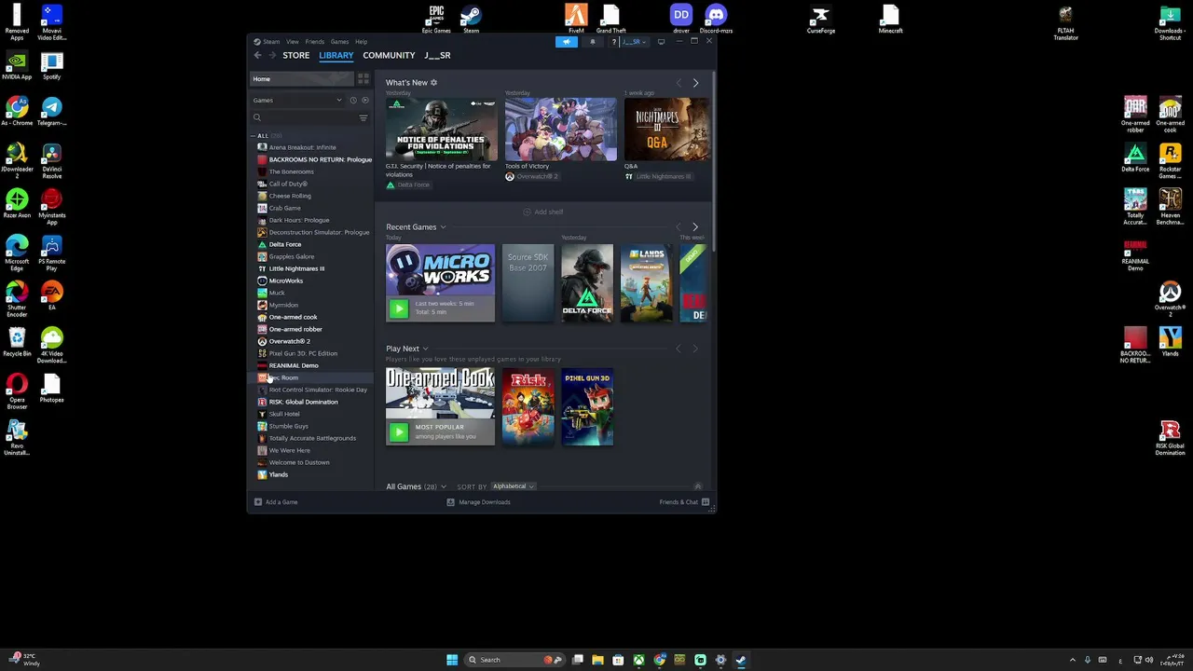Image resolution: width=1193 pixels, height=671 pixels.
Task: Open the Steam menu in menu bar
Action: [x=271, y=42]
